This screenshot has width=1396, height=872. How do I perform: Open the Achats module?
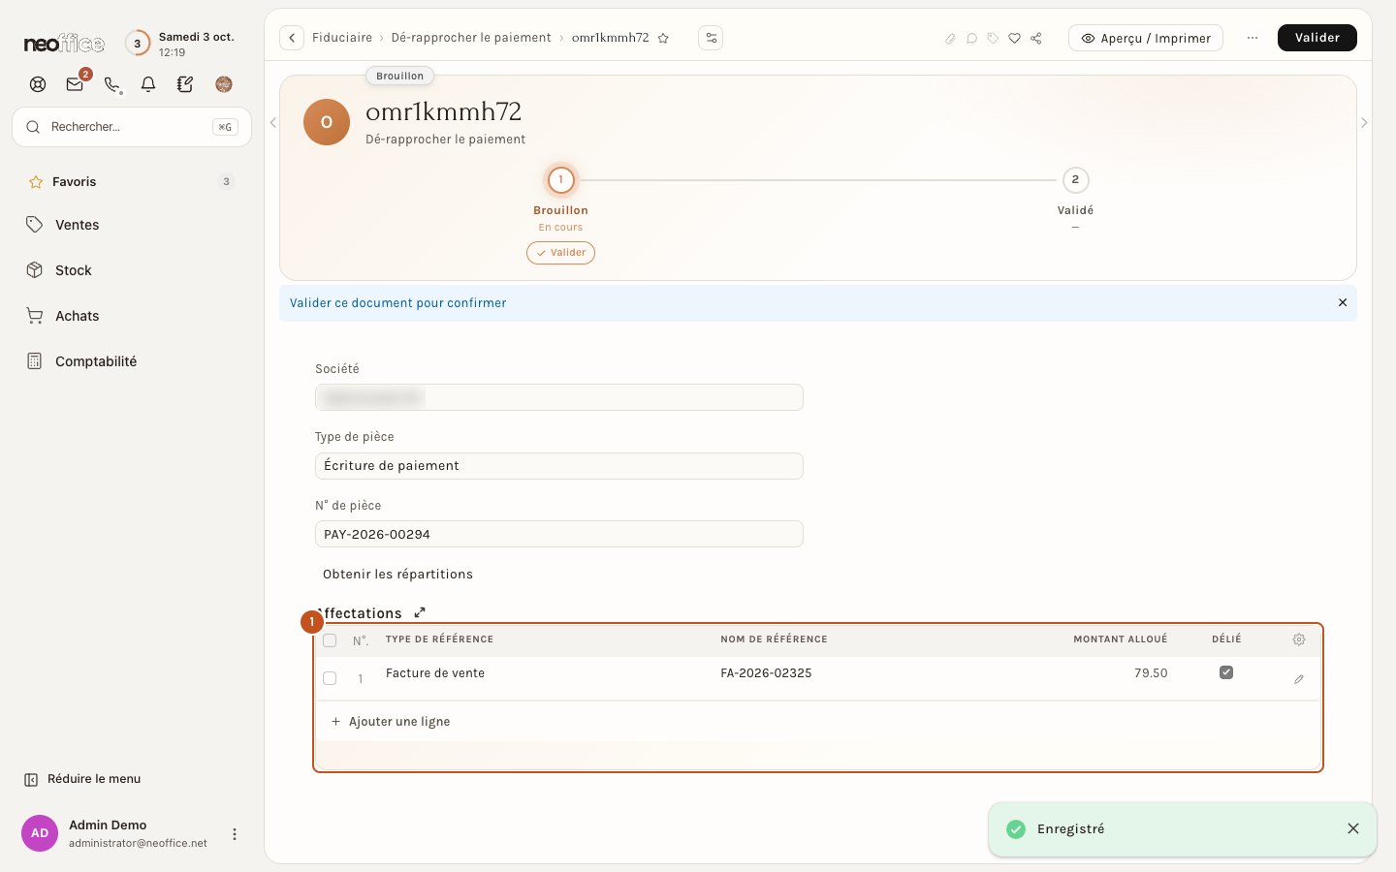pos(132,316)
